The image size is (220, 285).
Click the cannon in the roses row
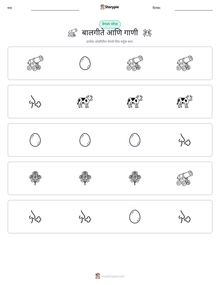(x=185, y=178)
